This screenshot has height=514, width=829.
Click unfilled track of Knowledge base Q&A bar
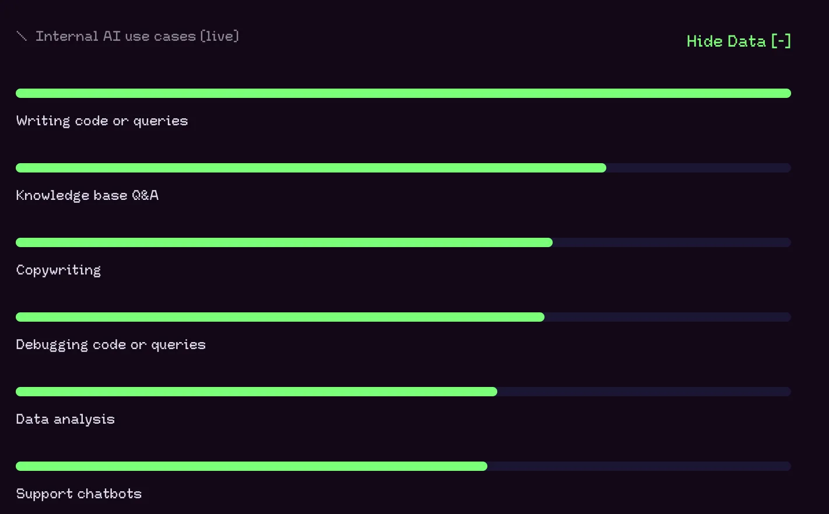698,168
